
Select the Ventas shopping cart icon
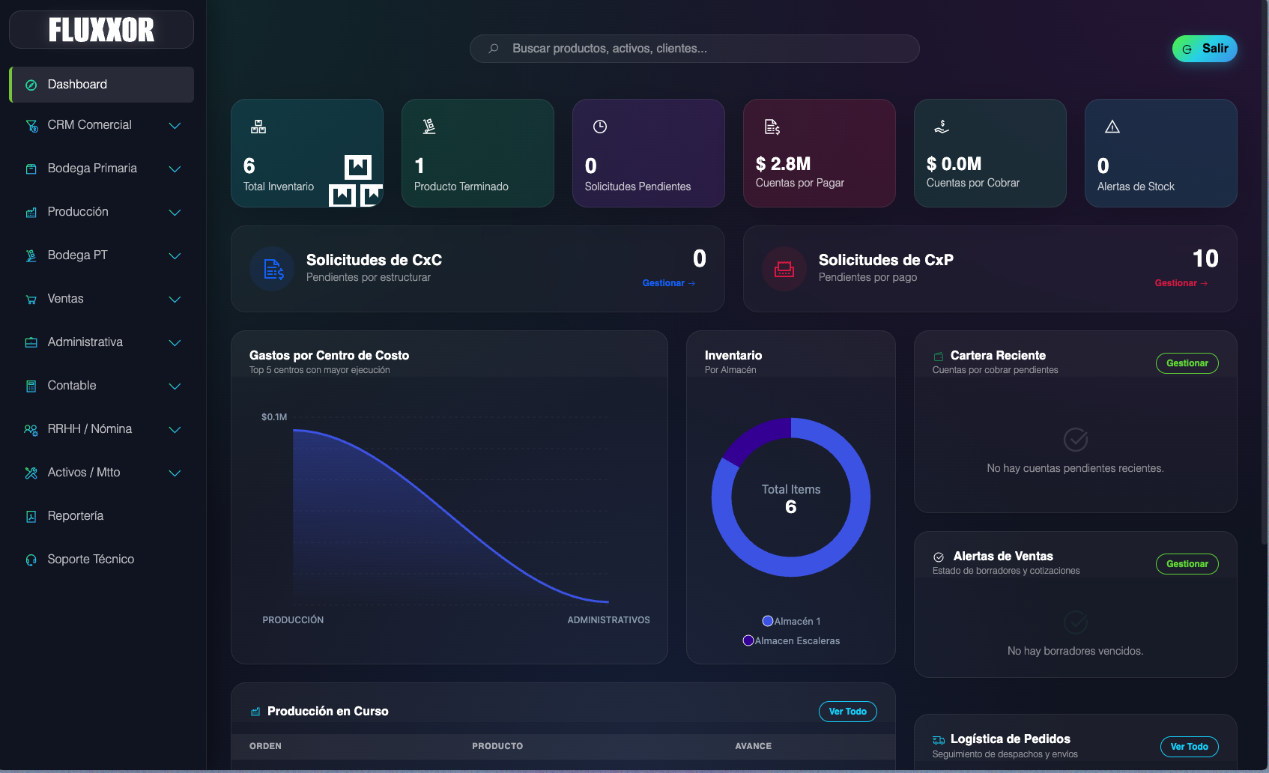pos(31,298)
